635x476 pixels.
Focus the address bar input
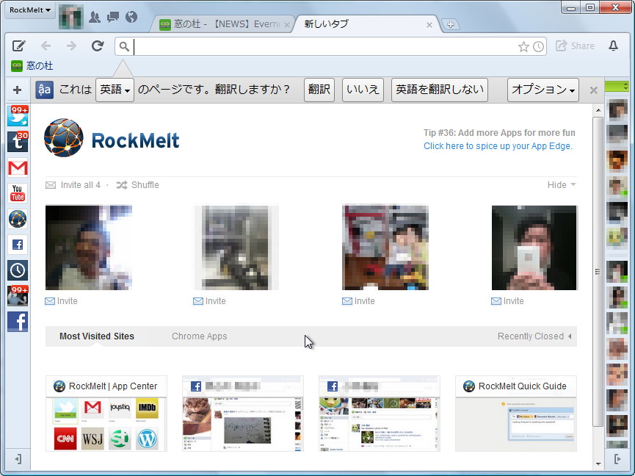coord(324,46)
